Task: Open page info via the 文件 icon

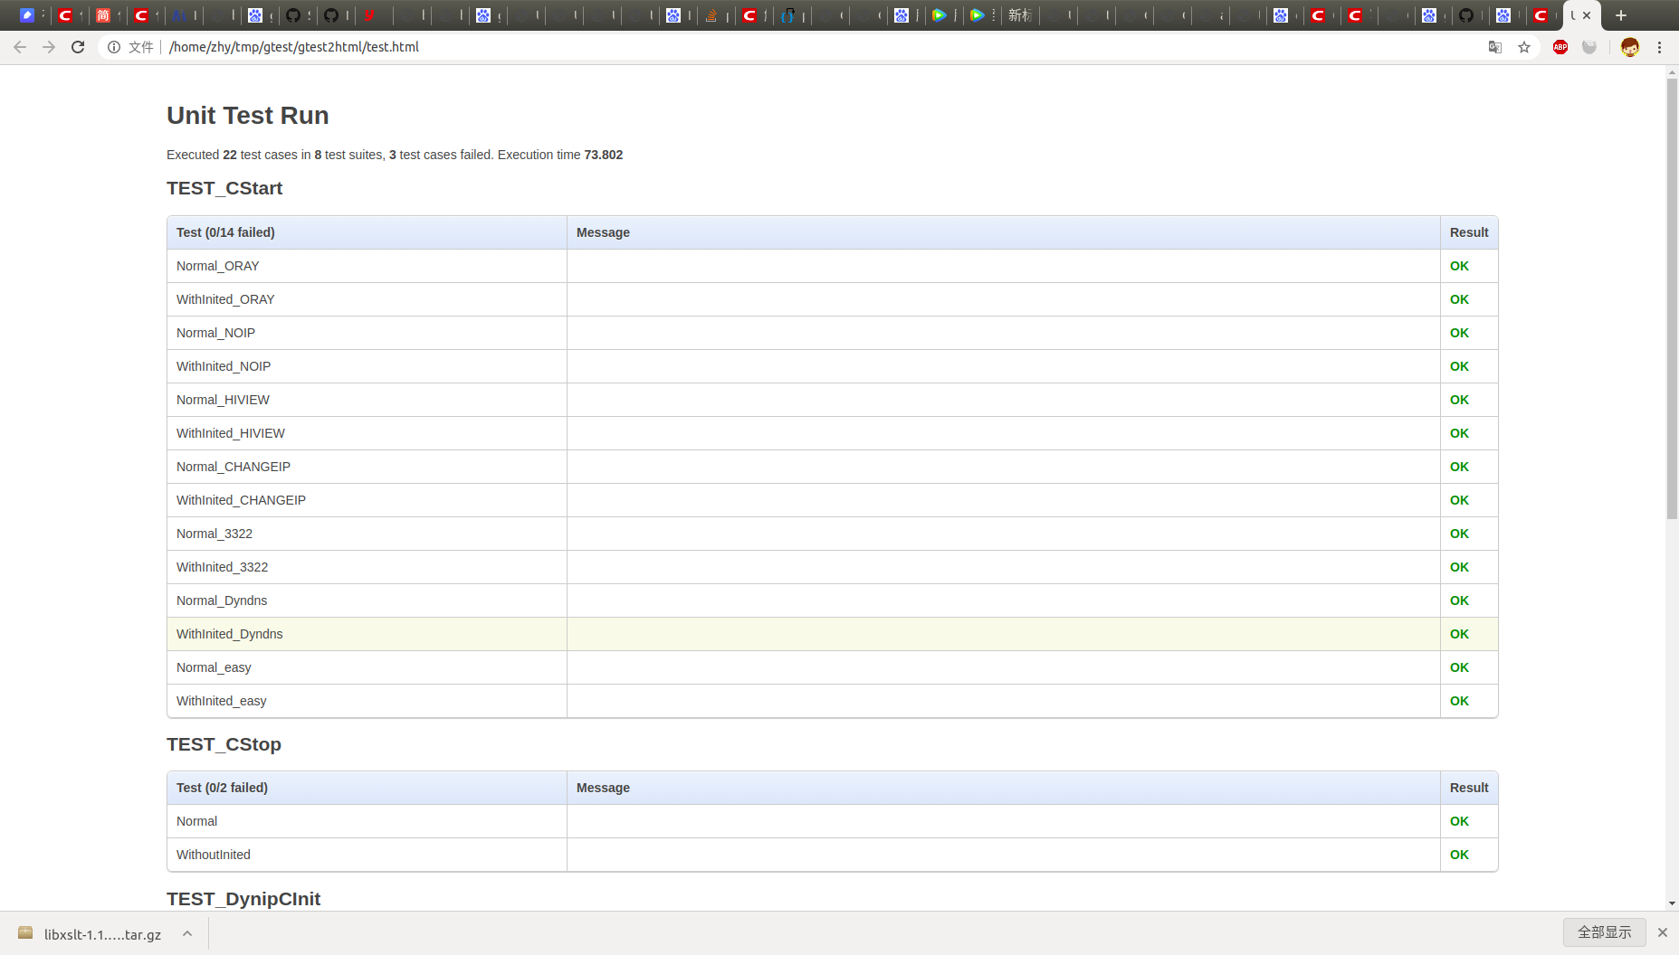Action: 114,47
